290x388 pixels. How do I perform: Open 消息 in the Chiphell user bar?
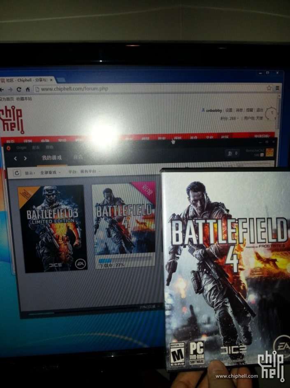[x=239, y=110]
